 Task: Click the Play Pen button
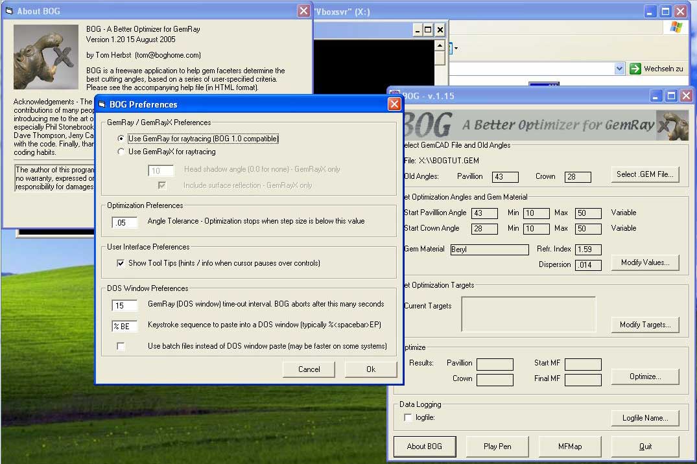click(x=497, y=447)
